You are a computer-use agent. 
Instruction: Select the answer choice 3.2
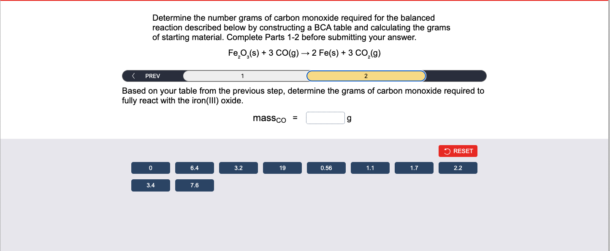coord(238,167)
